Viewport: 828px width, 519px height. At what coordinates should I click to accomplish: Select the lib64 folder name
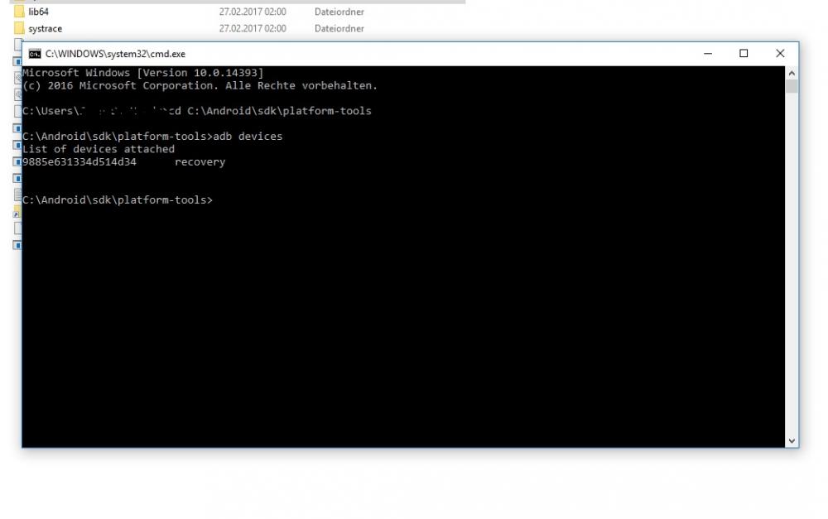pos(38,12)
